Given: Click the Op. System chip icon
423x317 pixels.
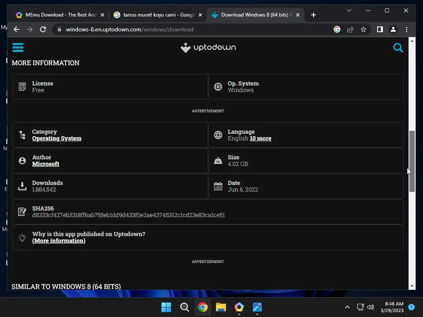Looking at the screenshot, I should tap(218, 87).
